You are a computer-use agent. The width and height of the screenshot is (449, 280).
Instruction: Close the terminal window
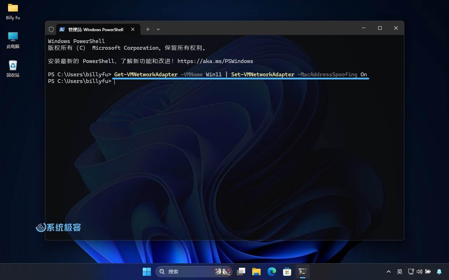[396, 28]
